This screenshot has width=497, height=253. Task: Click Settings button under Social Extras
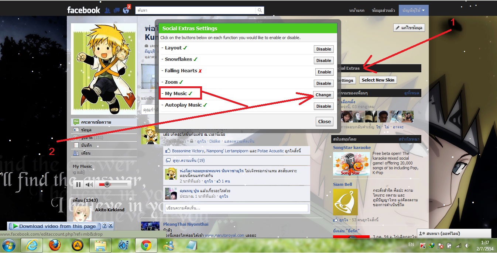click(x=345, y=80)
